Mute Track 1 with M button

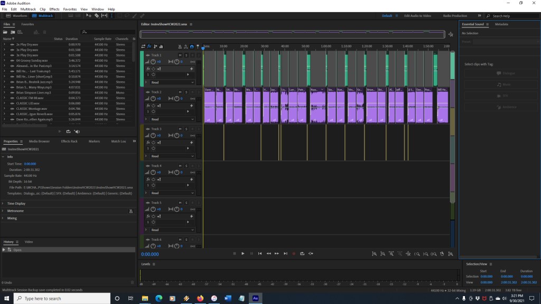[x=180, y=55]
